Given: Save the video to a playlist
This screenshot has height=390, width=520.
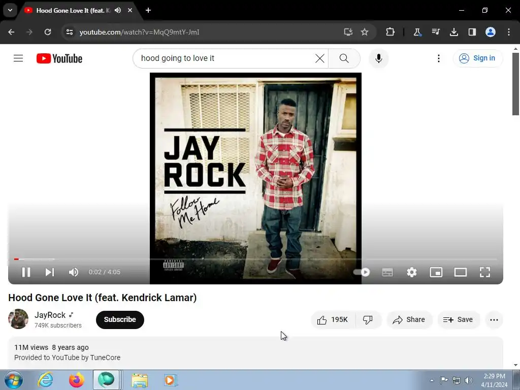Looking at the screenshot, I should (x=458, y=320).
